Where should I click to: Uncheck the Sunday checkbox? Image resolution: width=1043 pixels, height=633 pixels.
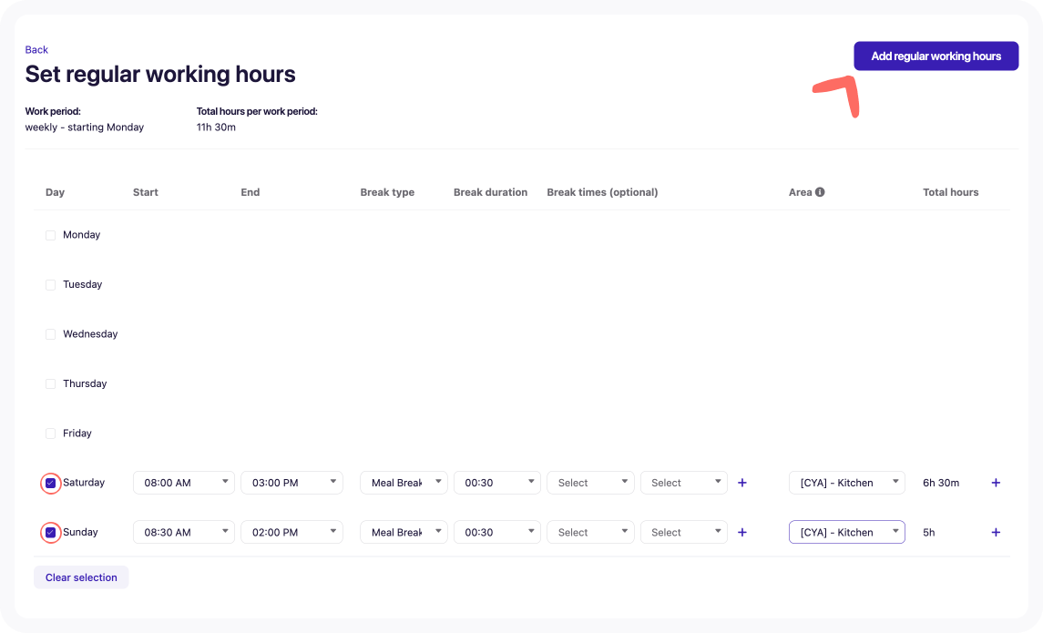point(51,532)
